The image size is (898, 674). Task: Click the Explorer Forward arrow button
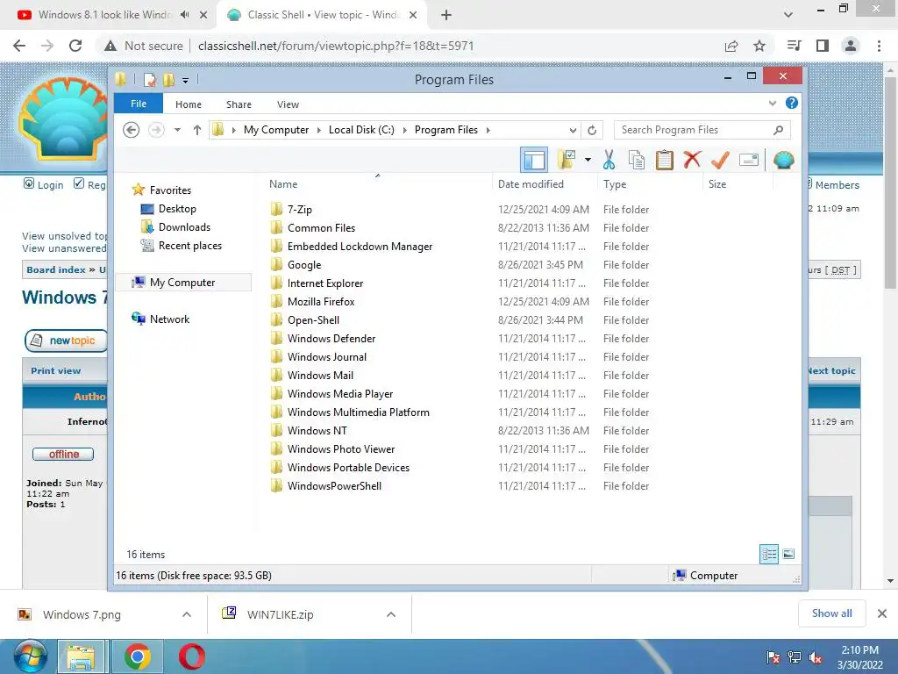pyautogui.click(x=156, y=130)
